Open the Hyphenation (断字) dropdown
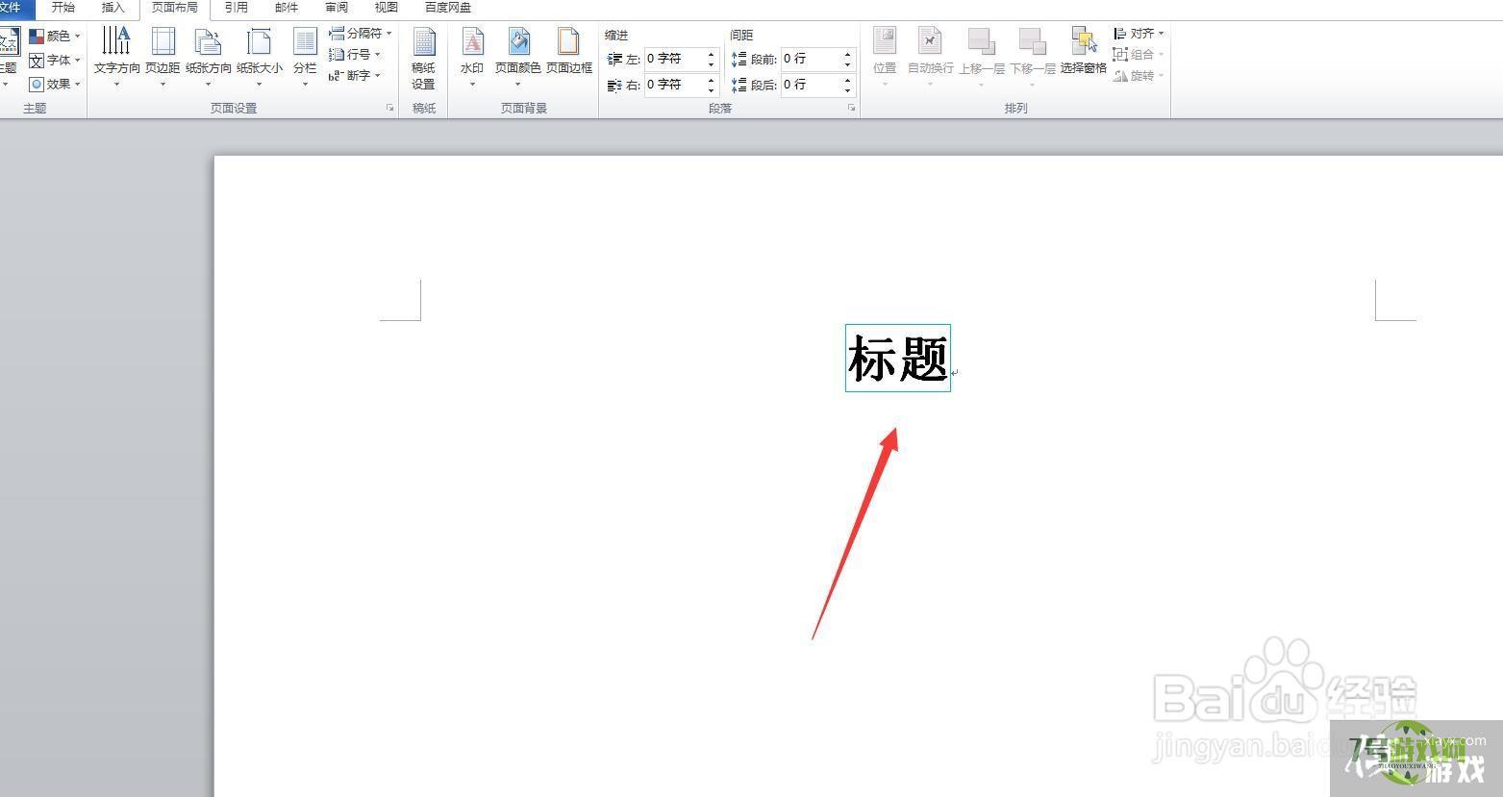This screenshot has height=797, width=1503. [355, 75]
